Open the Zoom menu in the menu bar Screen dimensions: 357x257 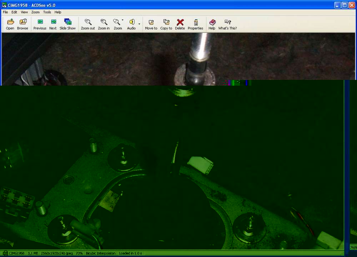35,12
